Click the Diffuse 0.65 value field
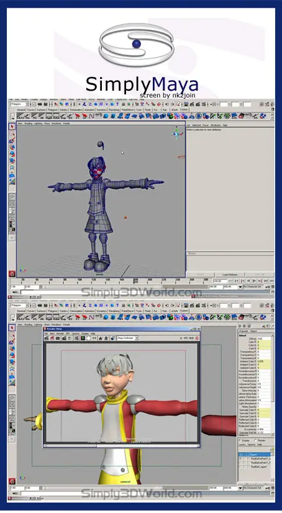The height and width of the screenshot is (513, 282). click(x=264, y=338)
